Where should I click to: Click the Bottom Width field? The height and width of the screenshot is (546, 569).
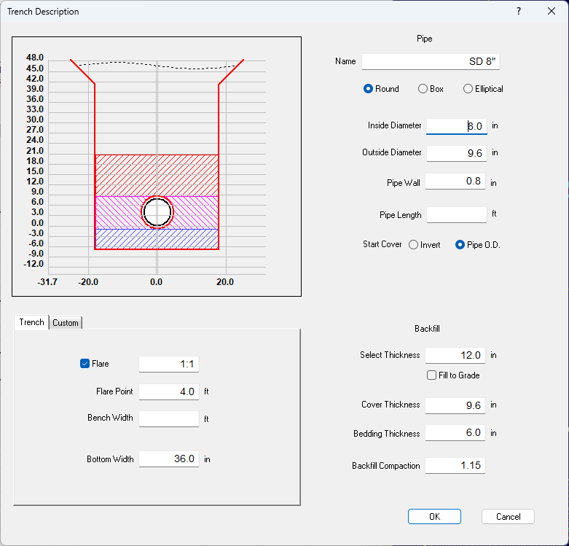[168, 459]
